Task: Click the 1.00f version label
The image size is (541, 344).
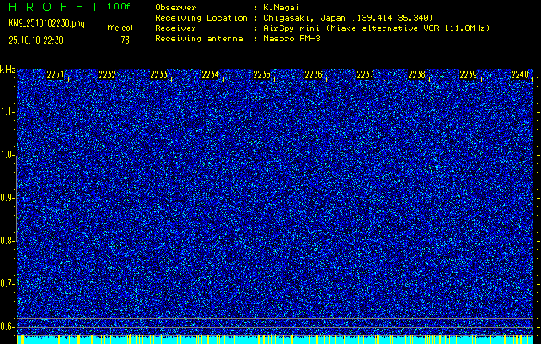Action: (120, 7)
